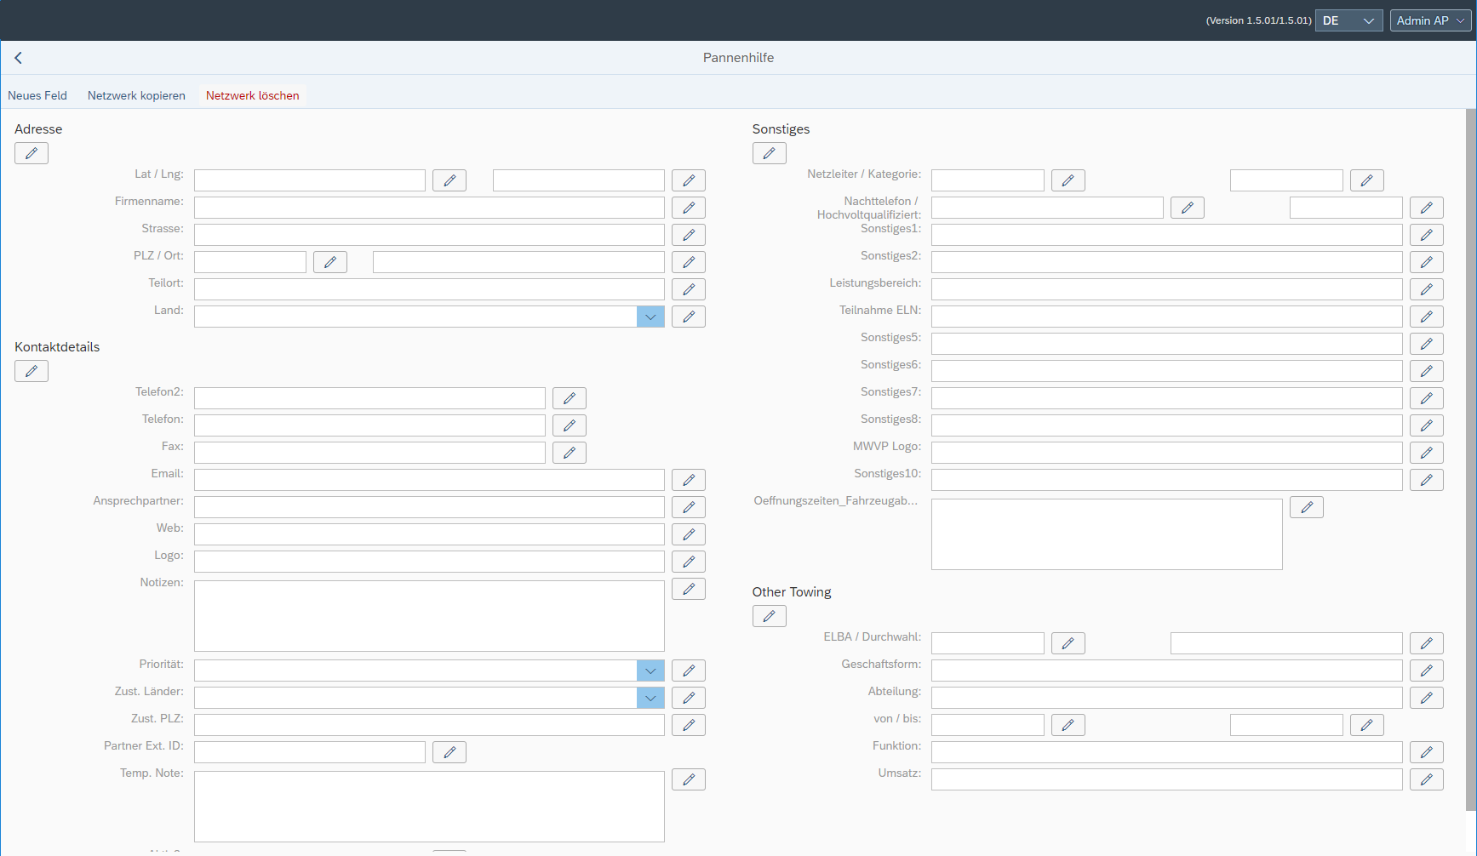Click the back arrow to leave Pannenhilfe
This screenshot has width=1477, height=856.
coord(18,57)
